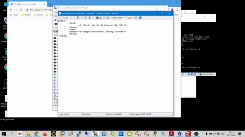Click the opening <head> tag line
This screenshot has width=245, height=137.
pyautogui.click(x=72, y=23)
